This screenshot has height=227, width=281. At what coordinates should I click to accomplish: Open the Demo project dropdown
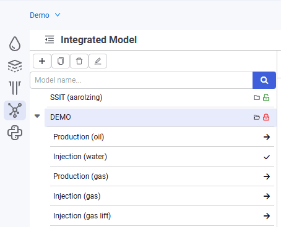click(x=58, y=15)
